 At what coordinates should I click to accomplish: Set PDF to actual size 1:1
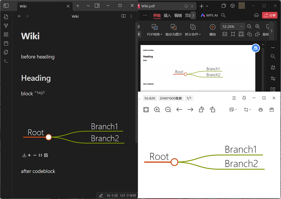coord(225,34)
